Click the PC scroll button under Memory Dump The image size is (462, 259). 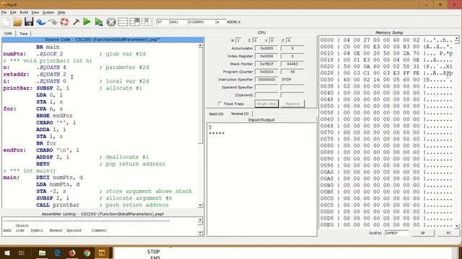448,233
